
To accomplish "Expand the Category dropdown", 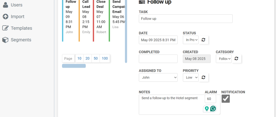I will pyautogui.click(x=223, y=58).
